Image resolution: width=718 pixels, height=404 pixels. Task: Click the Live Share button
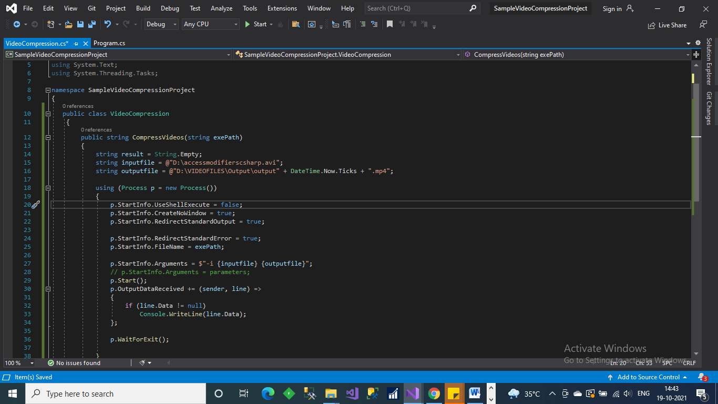(x=668, y=25)
